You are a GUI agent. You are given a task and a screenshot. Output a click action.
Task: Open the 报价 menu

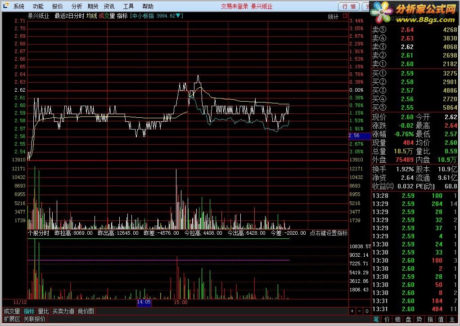point(58,6)
